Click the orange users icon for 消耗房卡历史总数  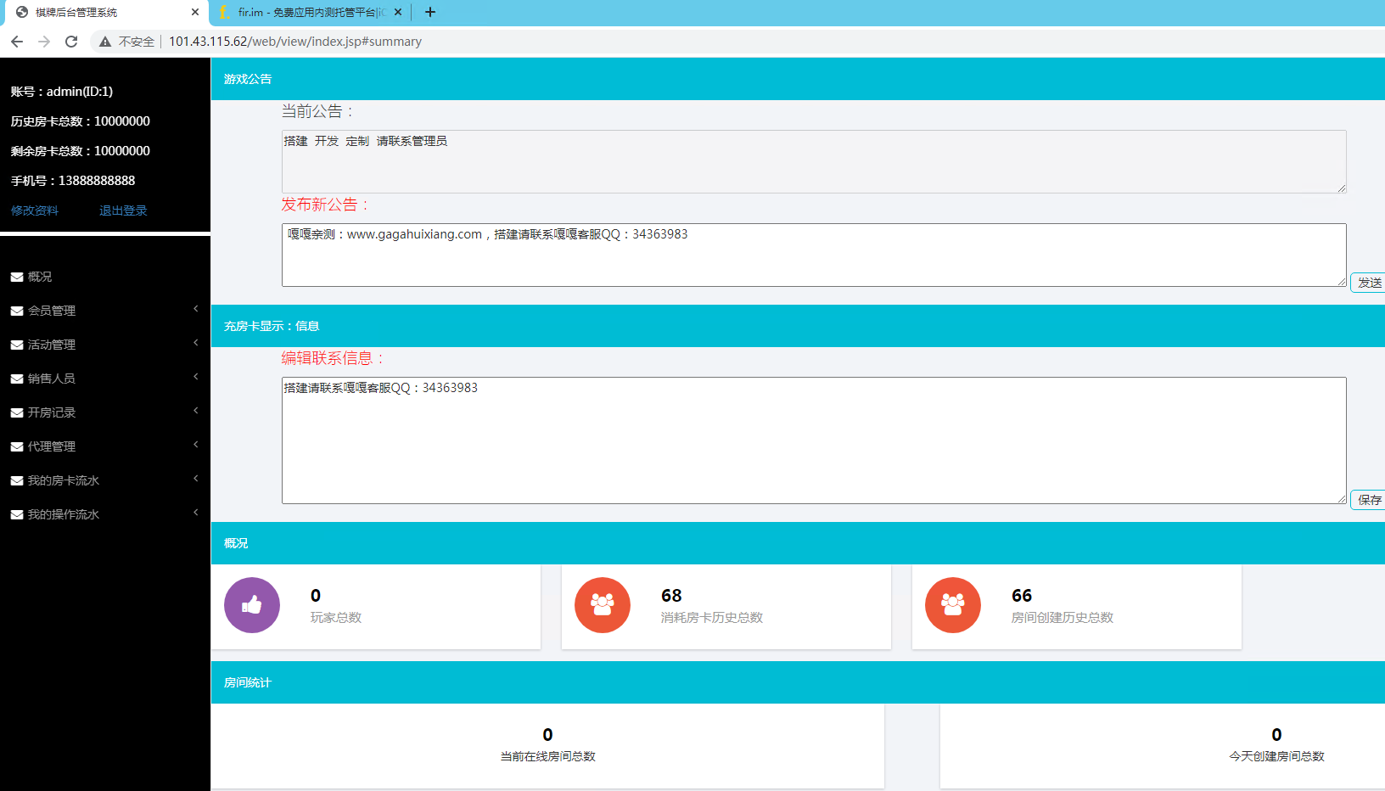(x=603, y=605)
